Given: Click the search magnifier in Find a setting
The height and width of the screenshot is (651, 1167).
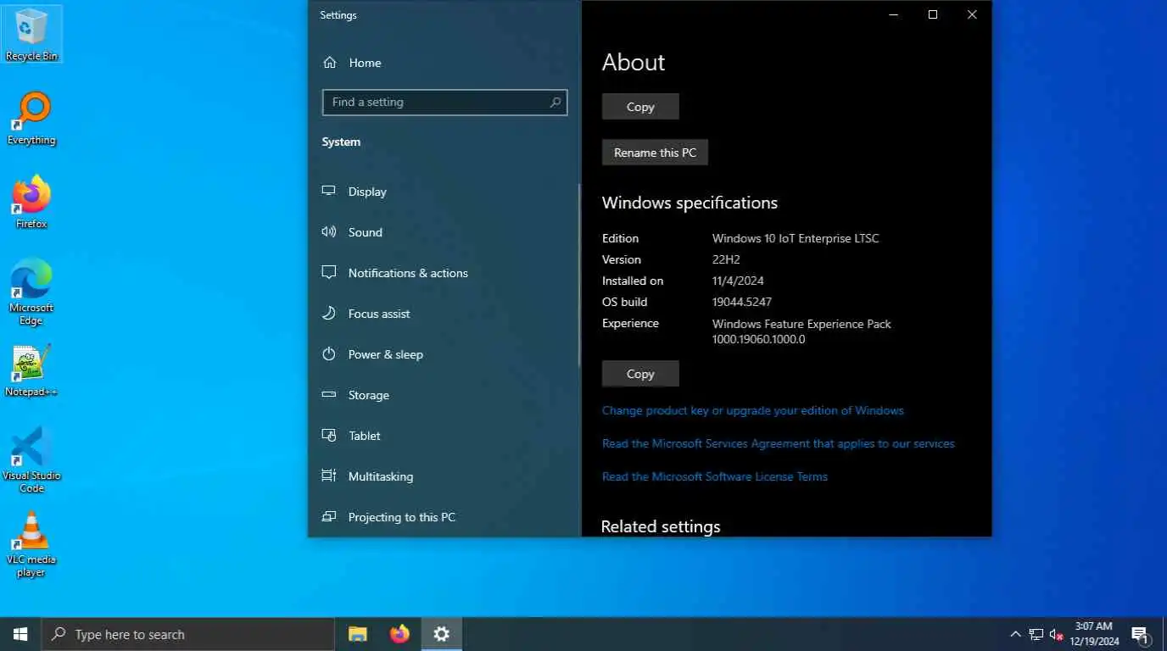Looking at the screenshot, I should click(556, 103).
